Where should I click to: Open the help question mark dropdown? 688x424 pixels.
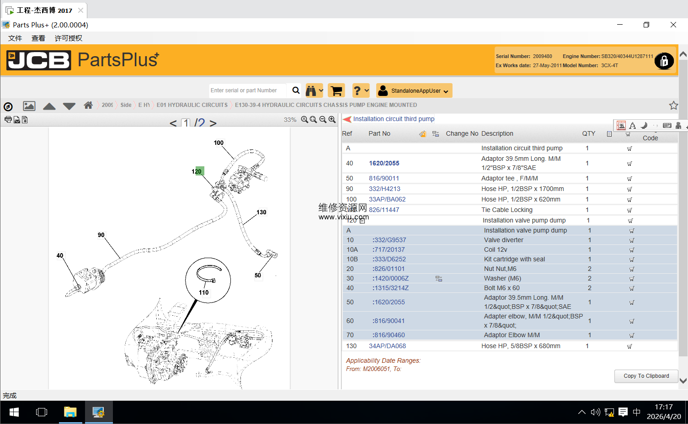361,90
